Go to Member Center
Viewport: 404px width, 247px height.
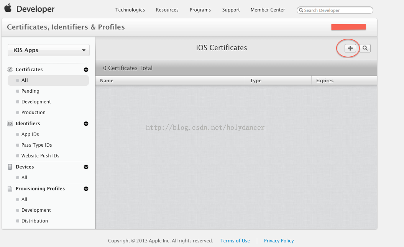268,10
